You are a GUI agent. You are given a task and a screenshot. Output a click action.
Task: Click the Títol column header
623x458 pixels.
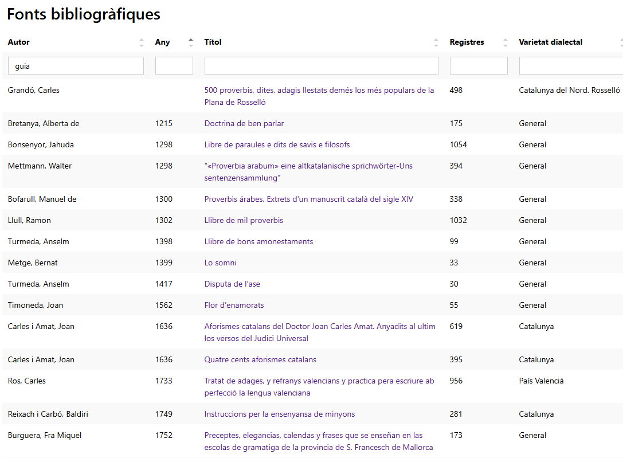coord(213,42)
